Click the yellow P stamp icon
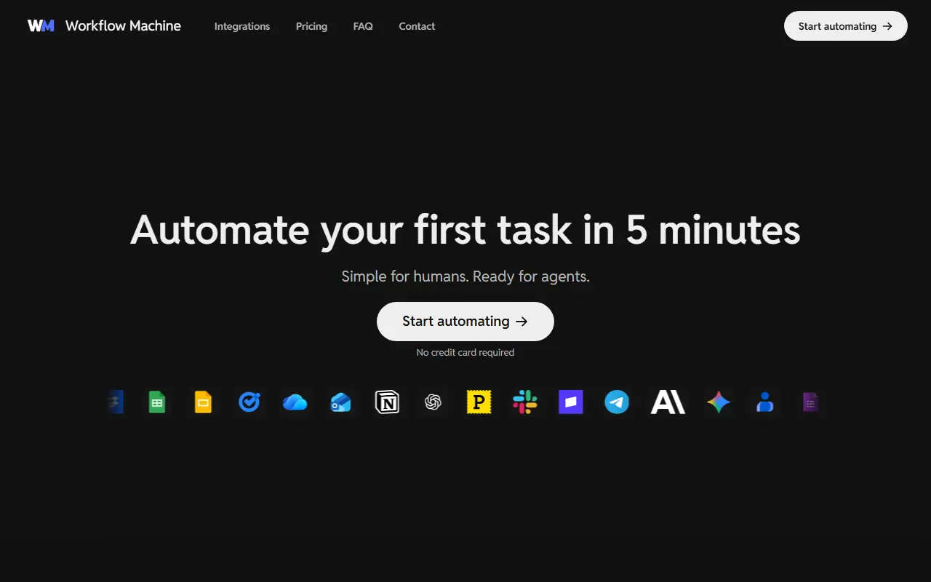Image resolution: width=931 pixels, height=582 pixels. [479, 402]
